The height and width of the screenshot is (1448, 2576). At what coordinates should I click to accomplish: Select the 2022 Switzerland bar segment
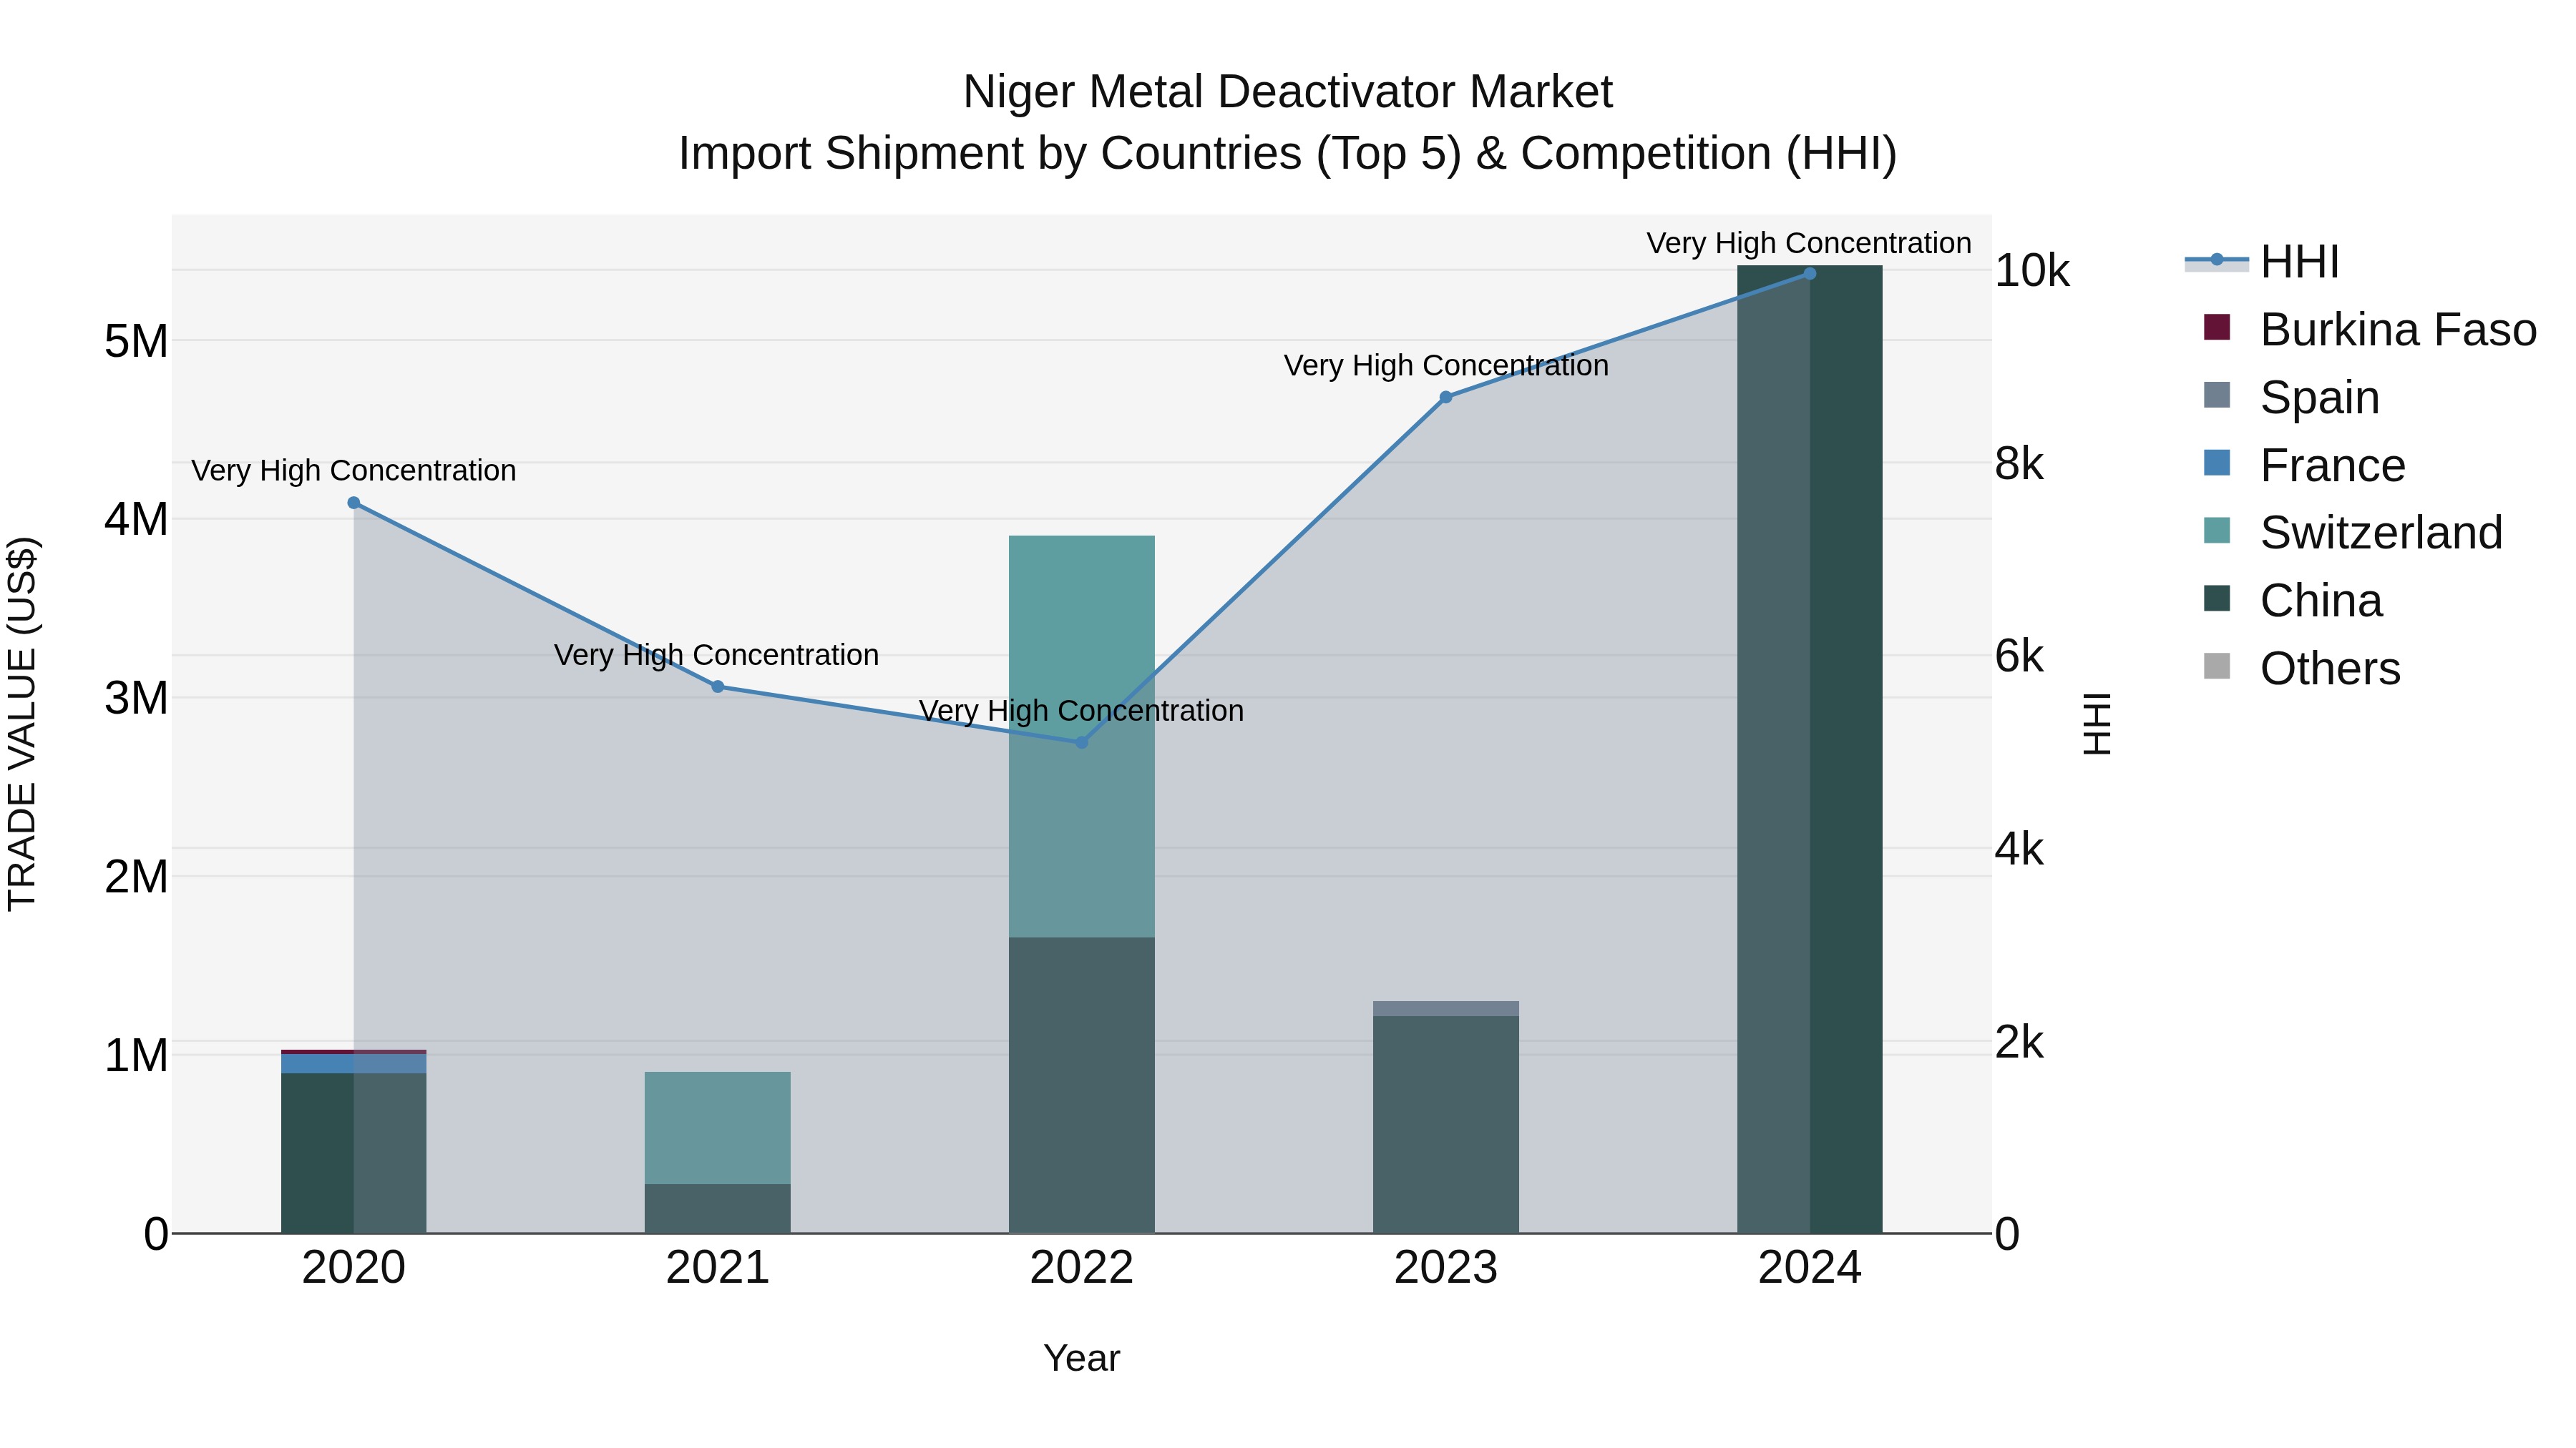(x=1081, y=737)
